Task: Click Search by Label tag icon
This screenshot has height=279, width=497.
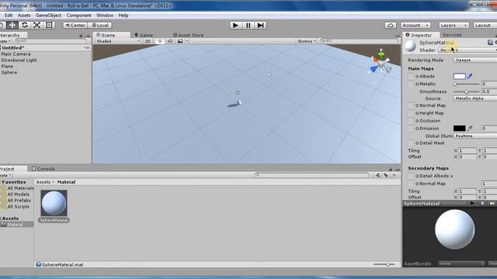Action: click(x=386, y=175)
